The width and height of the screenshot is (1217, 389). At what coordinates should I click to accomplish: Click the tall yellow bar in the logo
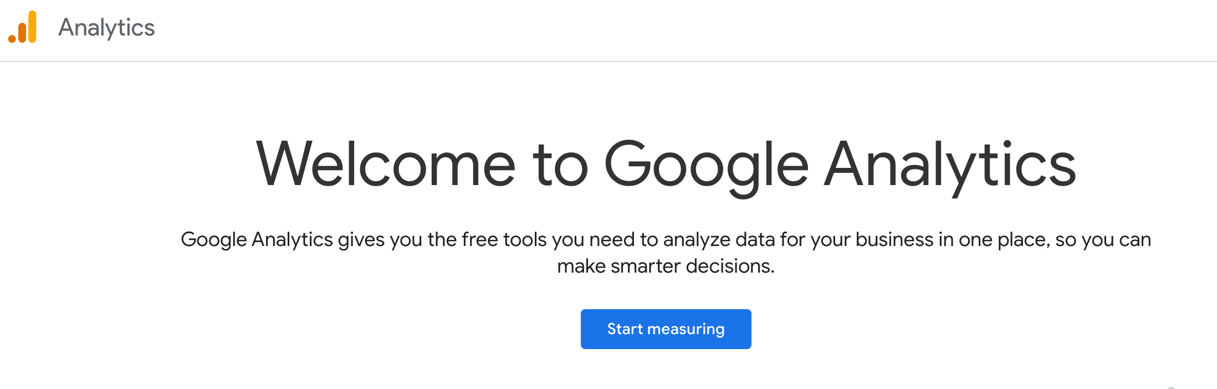[x=32, y=26]
